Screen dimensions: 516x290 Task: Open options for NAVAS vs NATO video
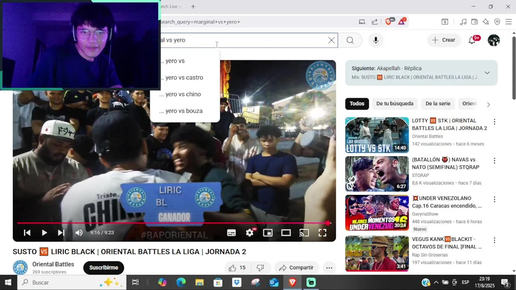click(494, 161)
